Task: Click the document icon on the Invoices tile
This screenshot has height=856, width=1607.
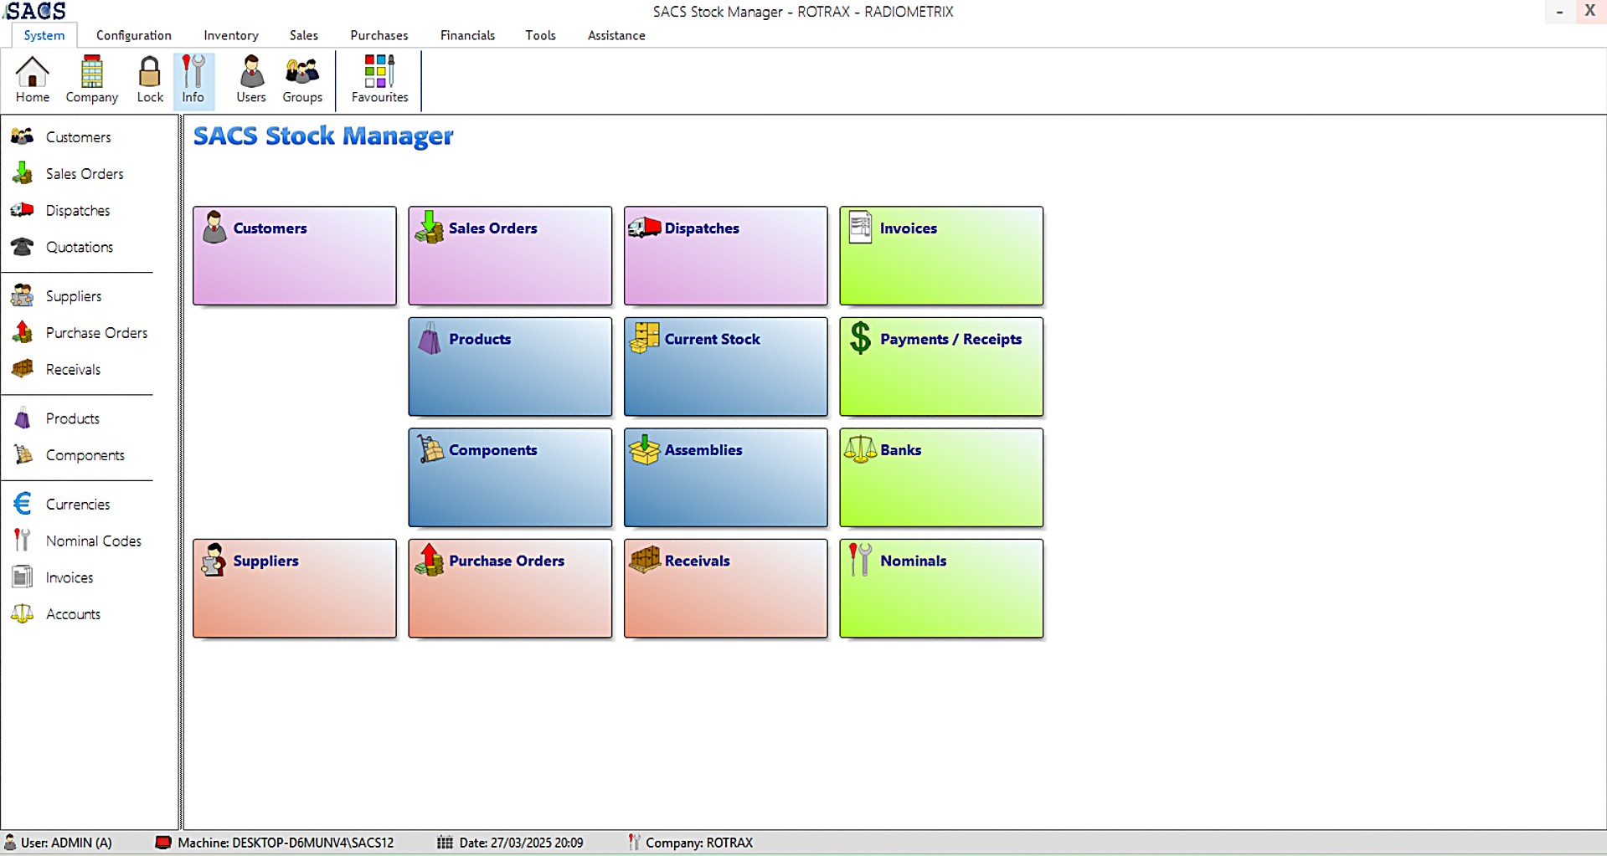Action: click(x=860, y=228)
